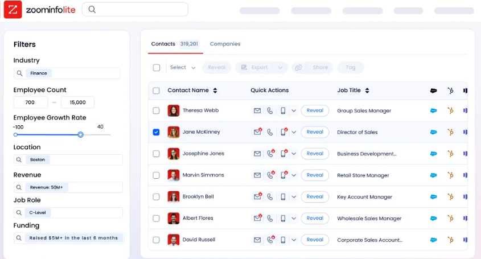This screenshot has height=259, width=481.
Task: Click the email icon for Albert Flores
Action: point(257,217)
